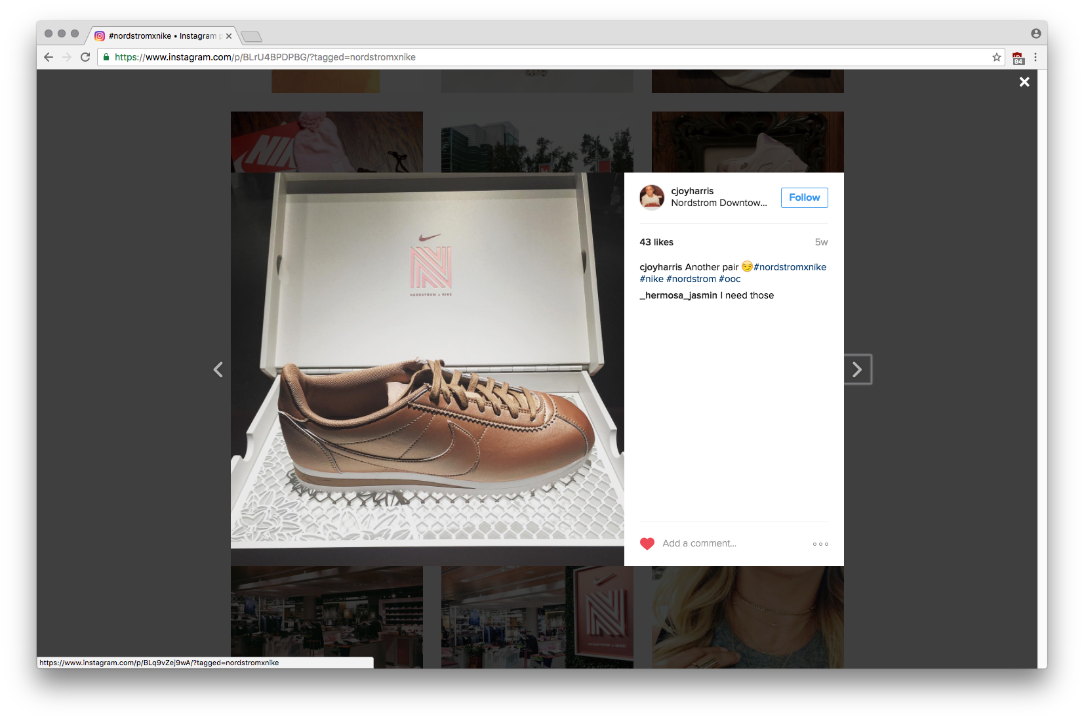Image resolution: width=1084 pixels, height=721 pixels.
Task: Bookmark the page with the star icon
Action: pyautogui.click(x=996, y=57)
